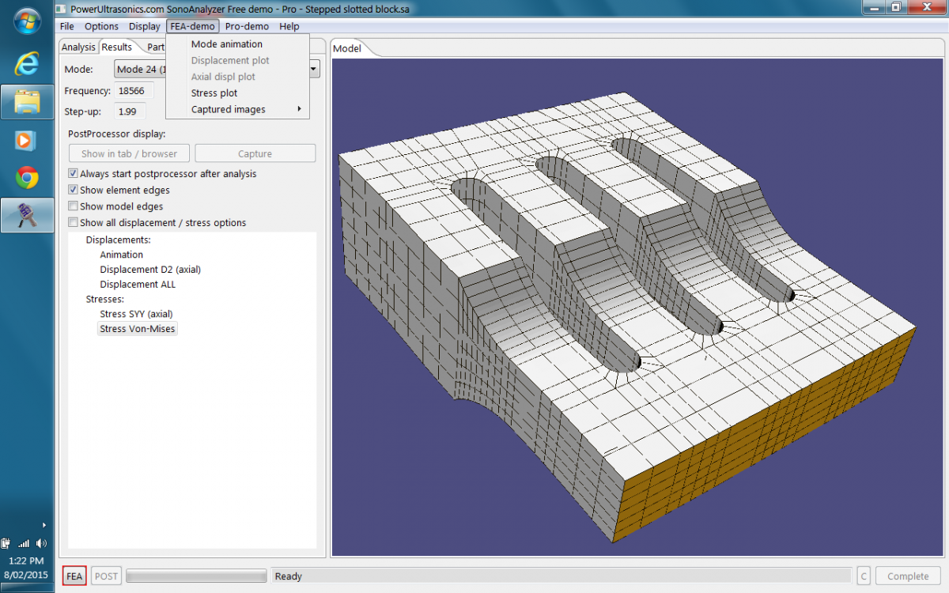The width and height of the screenshot is (949, 593).
Task: Choose Stress plot from the menu
Action: (x=214, y=93)
